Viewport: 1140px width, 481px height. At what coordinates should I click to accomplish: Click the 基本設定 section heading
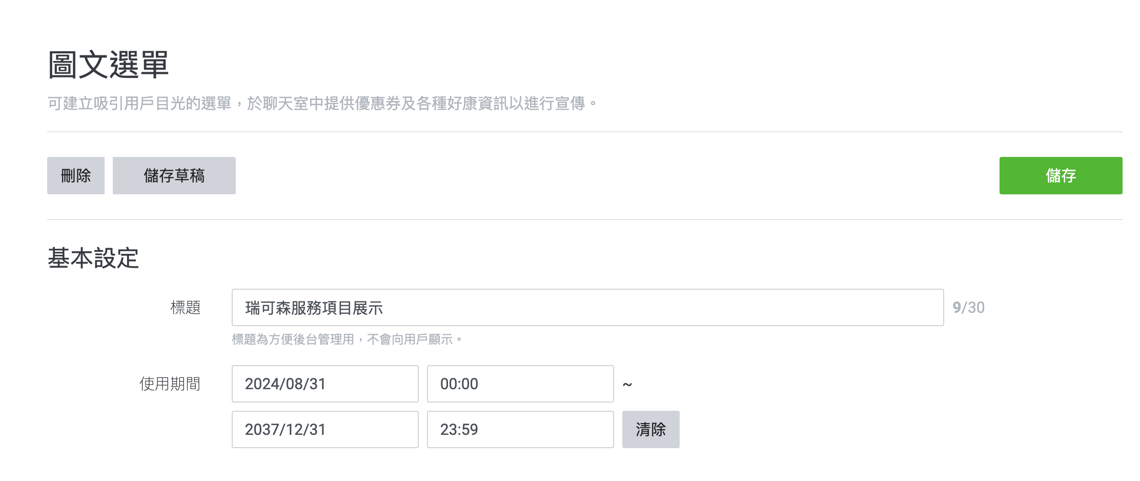tap(93, 259)
